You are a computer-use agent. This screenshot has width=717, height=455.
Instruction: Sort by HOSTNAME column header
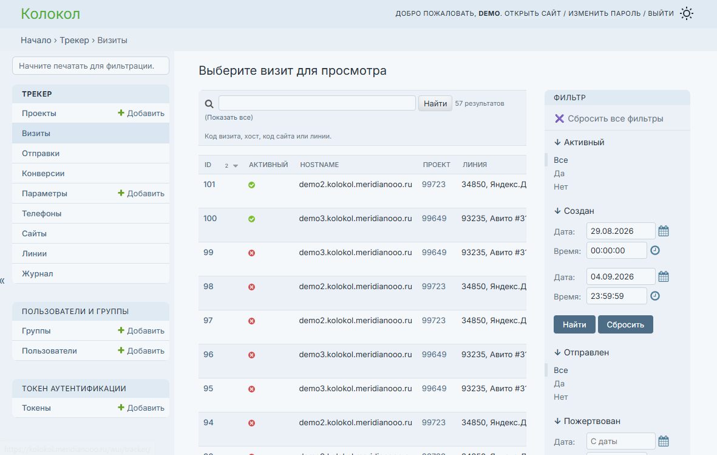[x=319, y=165]
